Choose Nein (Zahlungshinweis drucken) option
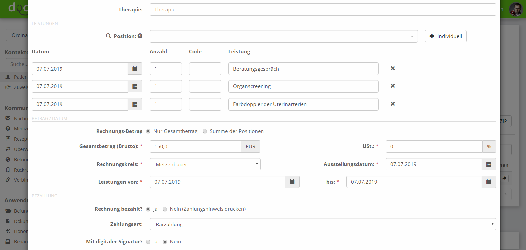 click(165, 209)
